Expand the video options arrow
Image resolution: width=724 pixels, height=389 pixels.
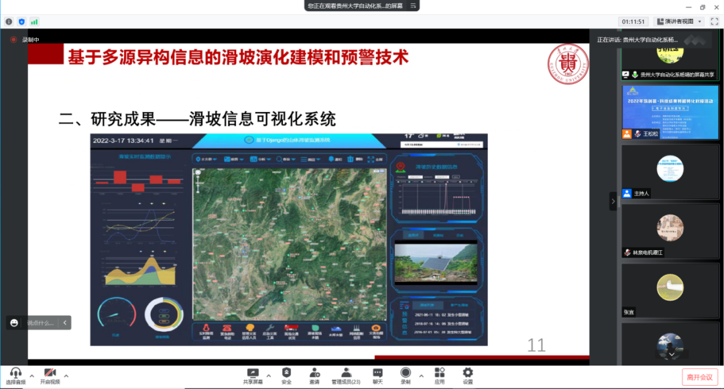(67, 375)
